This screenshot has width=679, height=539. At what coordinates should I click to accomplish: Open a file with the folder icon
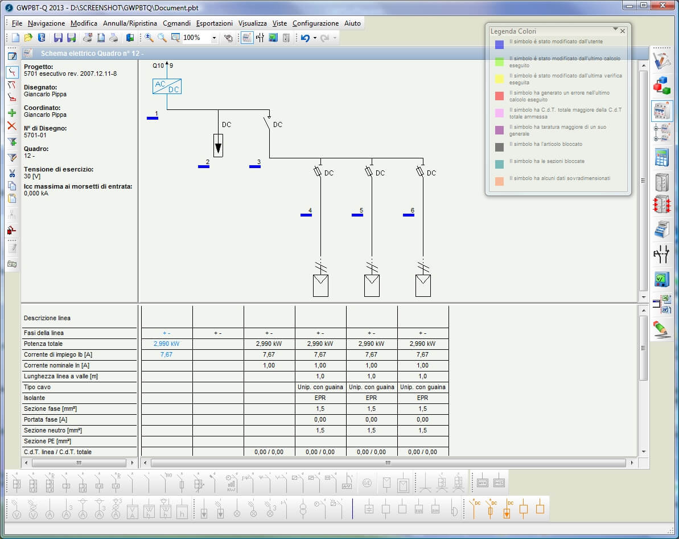(x=28, y=38)
